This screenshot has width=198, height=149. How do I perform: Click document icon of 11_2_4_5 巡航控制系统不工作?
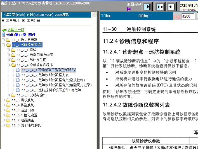point(18,90)
